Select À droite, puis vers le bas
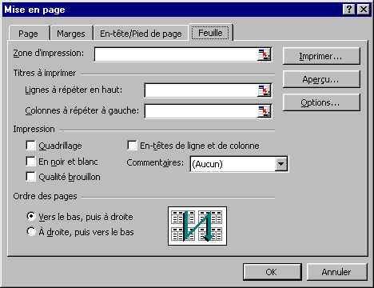The width and height of the screenshot is (374, 288). click(x=31, y=231)
